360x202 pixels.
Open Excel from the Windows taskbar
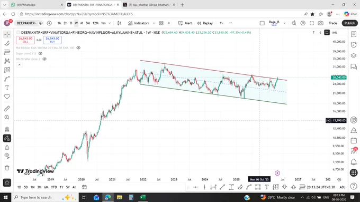[x=142, y=197]
